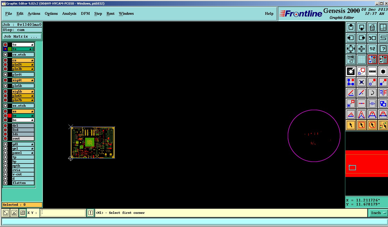Viewport: 388px width, 227px height.
Task: Click the XY coordinate input field
Action: [x=63, y=213]
